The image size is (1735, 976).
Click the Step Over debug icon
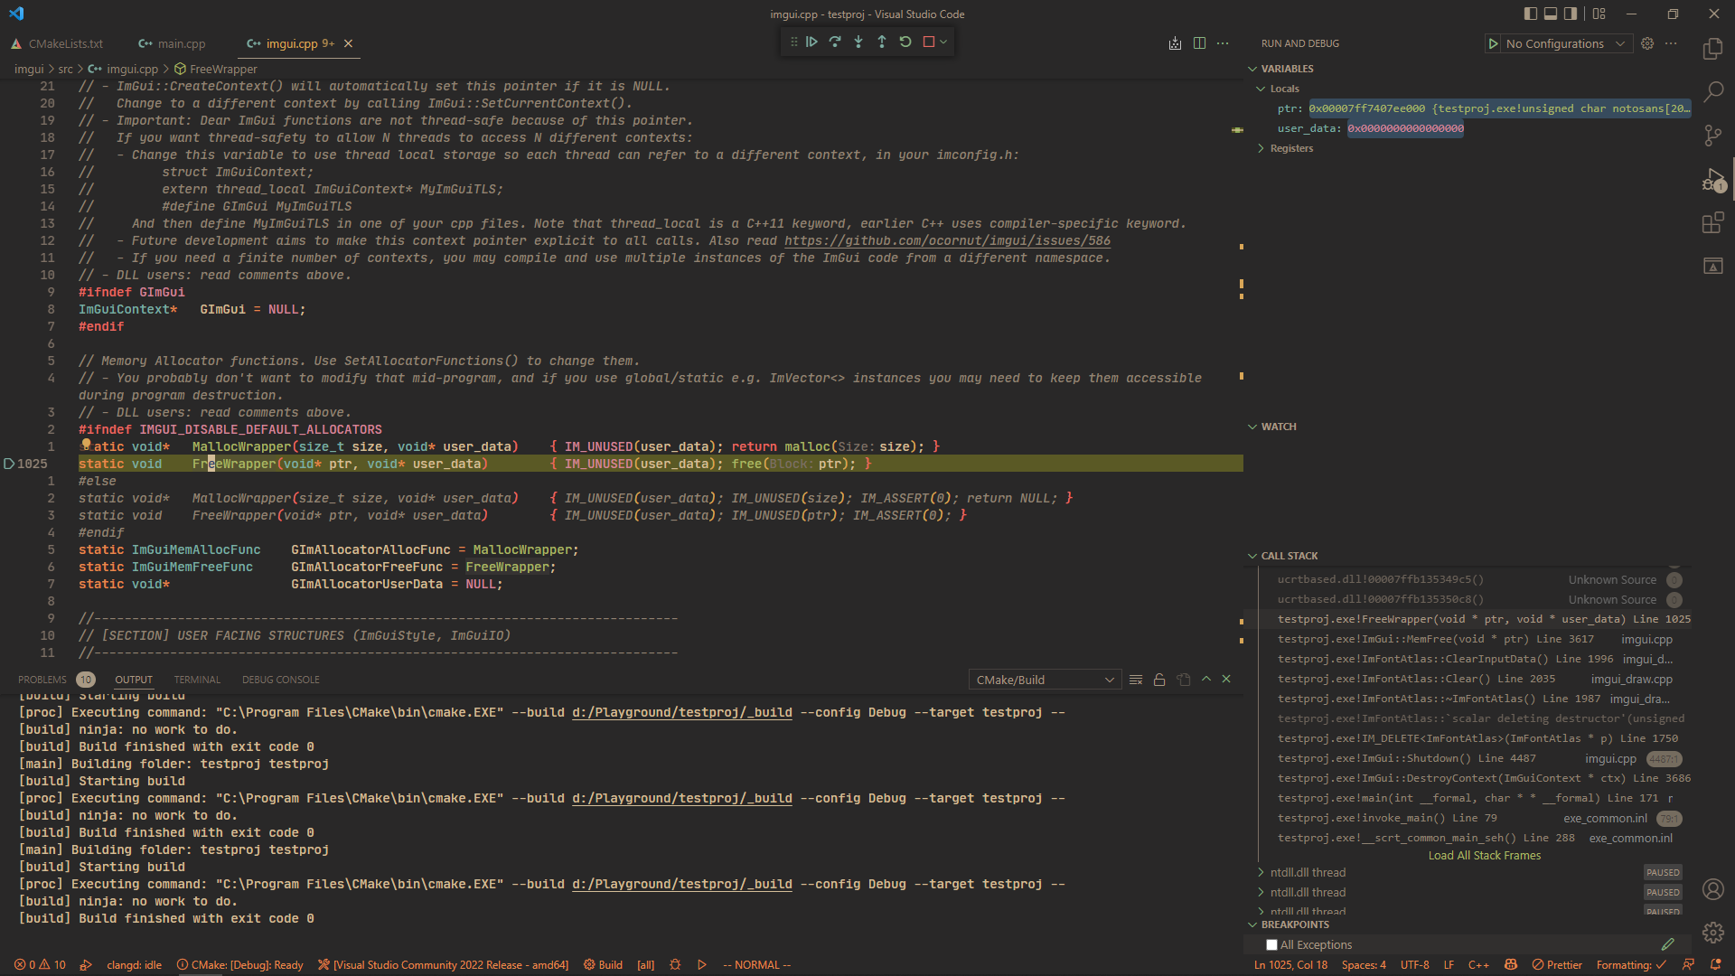pos(835,42)
